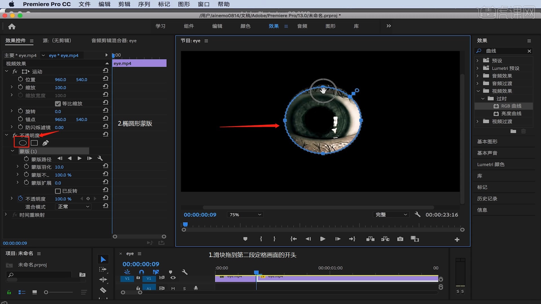
Task: Go to in point
Action: (x=293, y=239)
